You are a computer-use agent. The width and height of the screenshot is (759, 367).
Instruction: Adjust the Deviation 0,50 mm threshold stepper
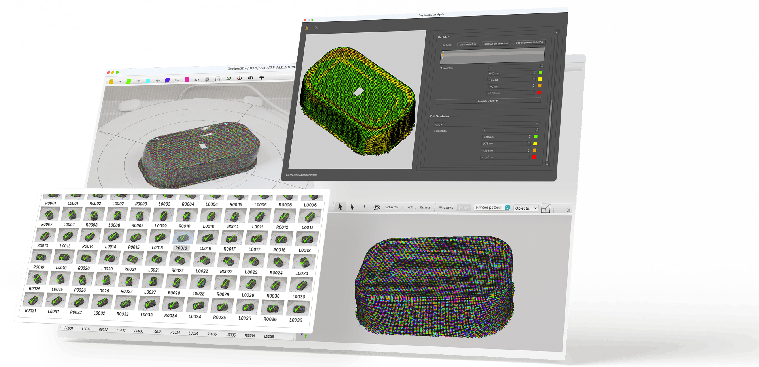point(534,73)
